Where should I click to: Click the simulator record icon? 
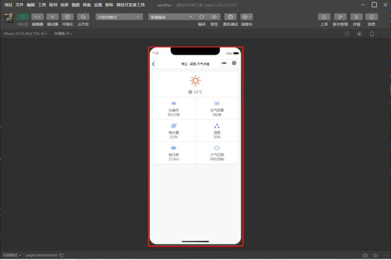(x=359, y=34)
